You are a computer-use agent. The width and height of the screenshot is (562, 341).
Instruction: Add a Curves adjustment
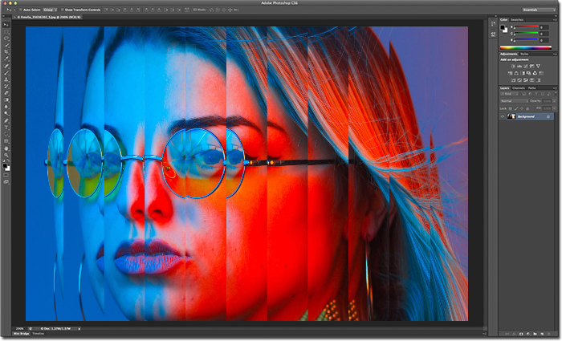click(525, 67)
